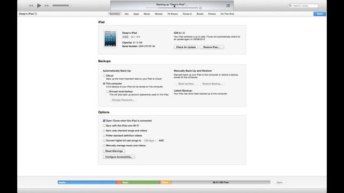Image resolution: width=344 pixels, height=193 pixels.
Task: Click the blue Done button
Action: pos(320,14)
